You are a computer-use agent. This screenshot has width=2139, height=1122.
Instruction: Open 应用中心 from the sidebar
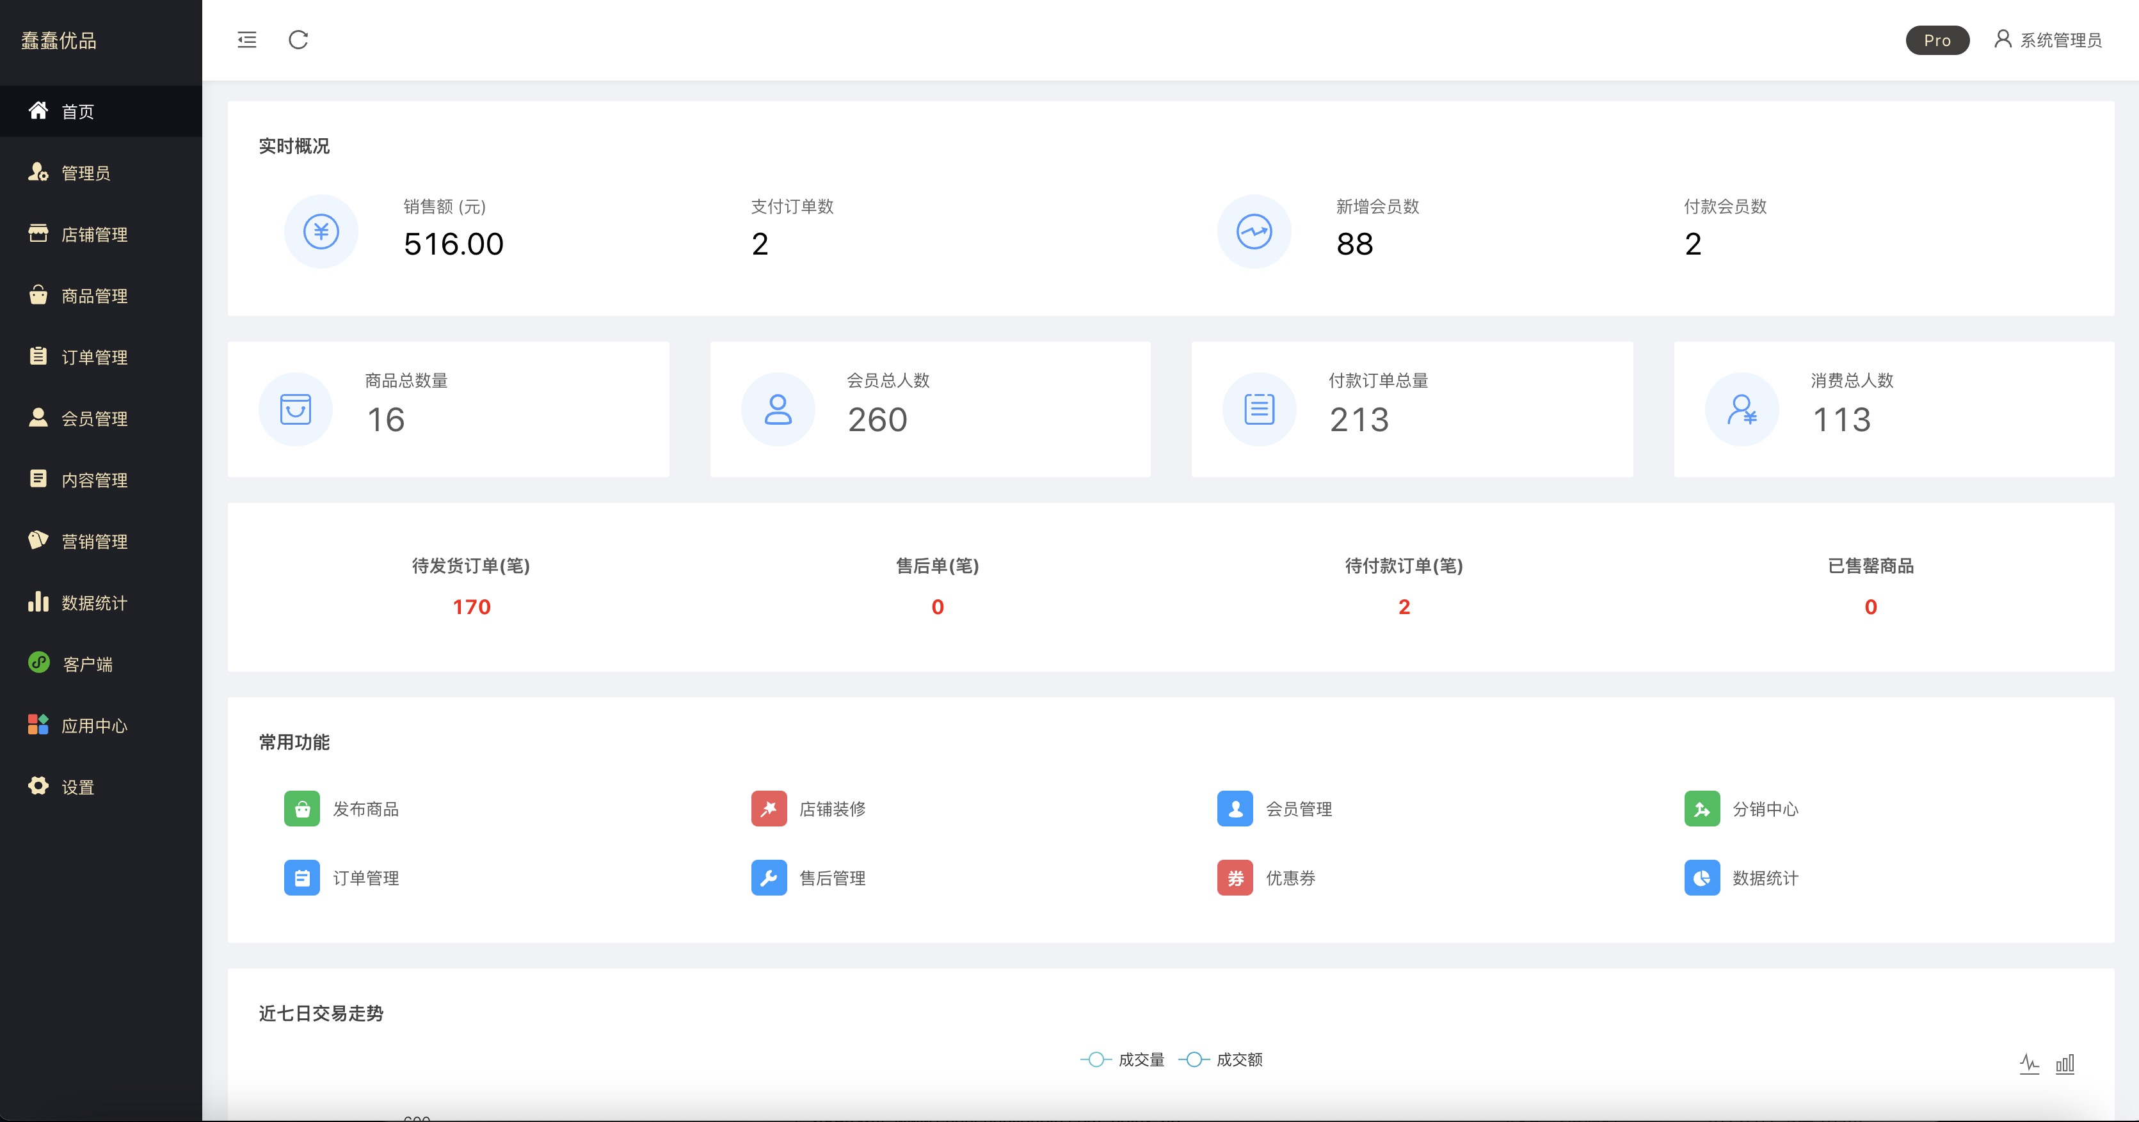95,726
